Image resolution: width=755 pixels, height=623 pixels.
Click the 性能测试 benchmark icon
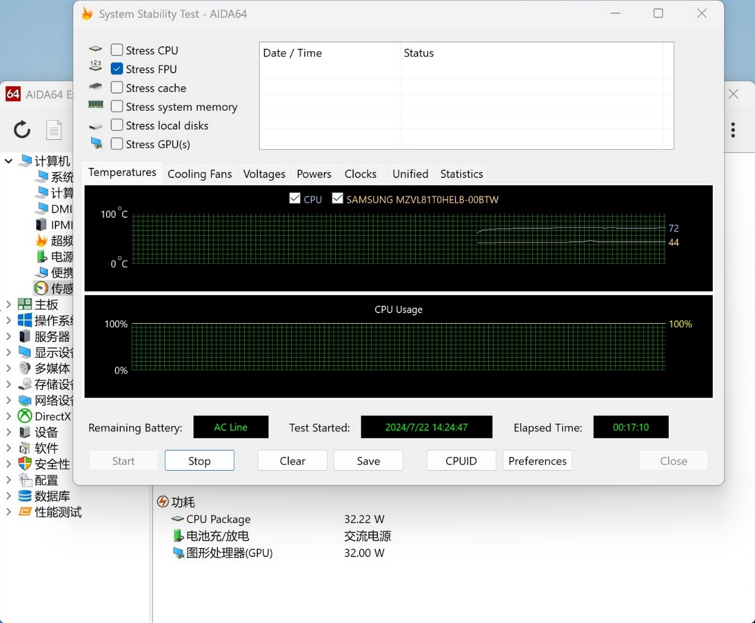coord(24,512)
